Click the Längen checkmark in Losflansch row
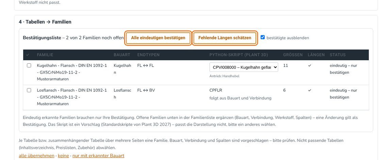 pyautogui.click(x=310, y=90)
